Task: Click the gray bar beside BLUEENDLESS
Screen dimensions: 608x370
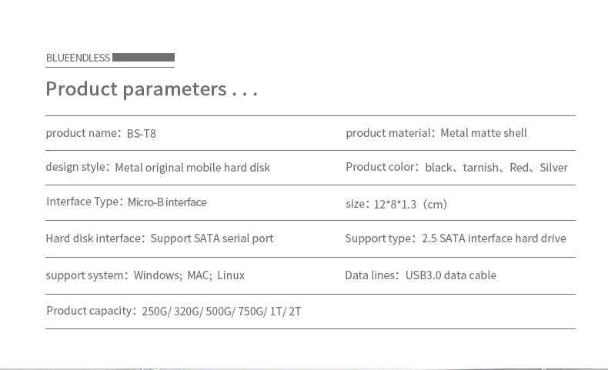Action: [143, 58]
